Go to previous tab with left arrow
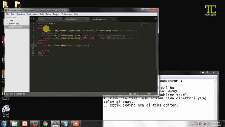 click(x=32, y=19)
